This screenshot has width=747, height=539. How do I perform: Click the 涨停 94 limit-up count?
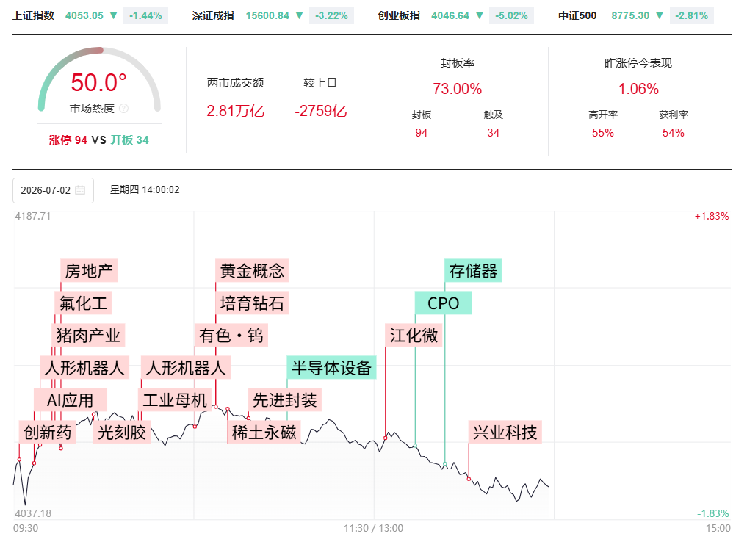click(68, 140)
